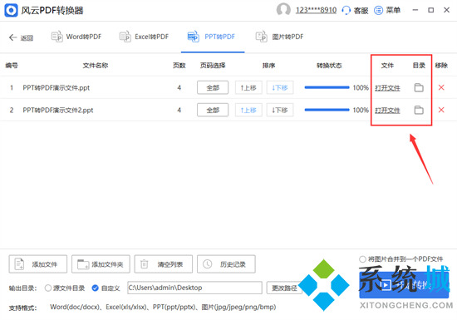The image size is (457, 320).
Task: Open the user avatar profile
Action: coord(283,10)
